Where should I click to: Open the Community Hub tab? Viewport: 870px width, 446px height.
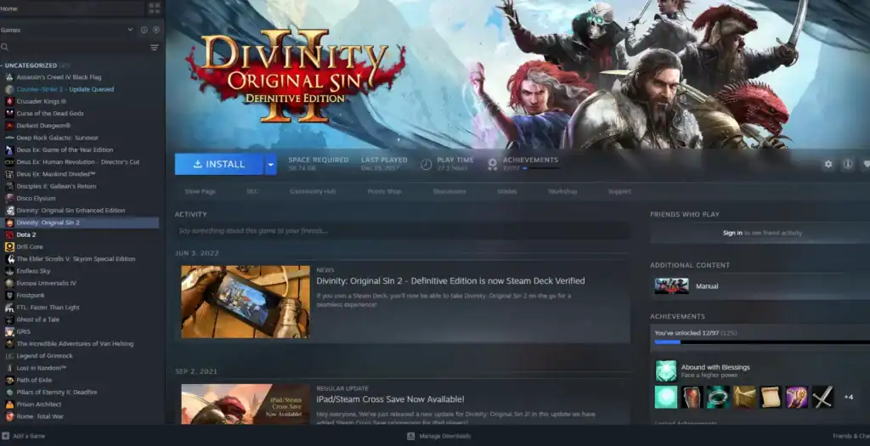click(313, 191)
